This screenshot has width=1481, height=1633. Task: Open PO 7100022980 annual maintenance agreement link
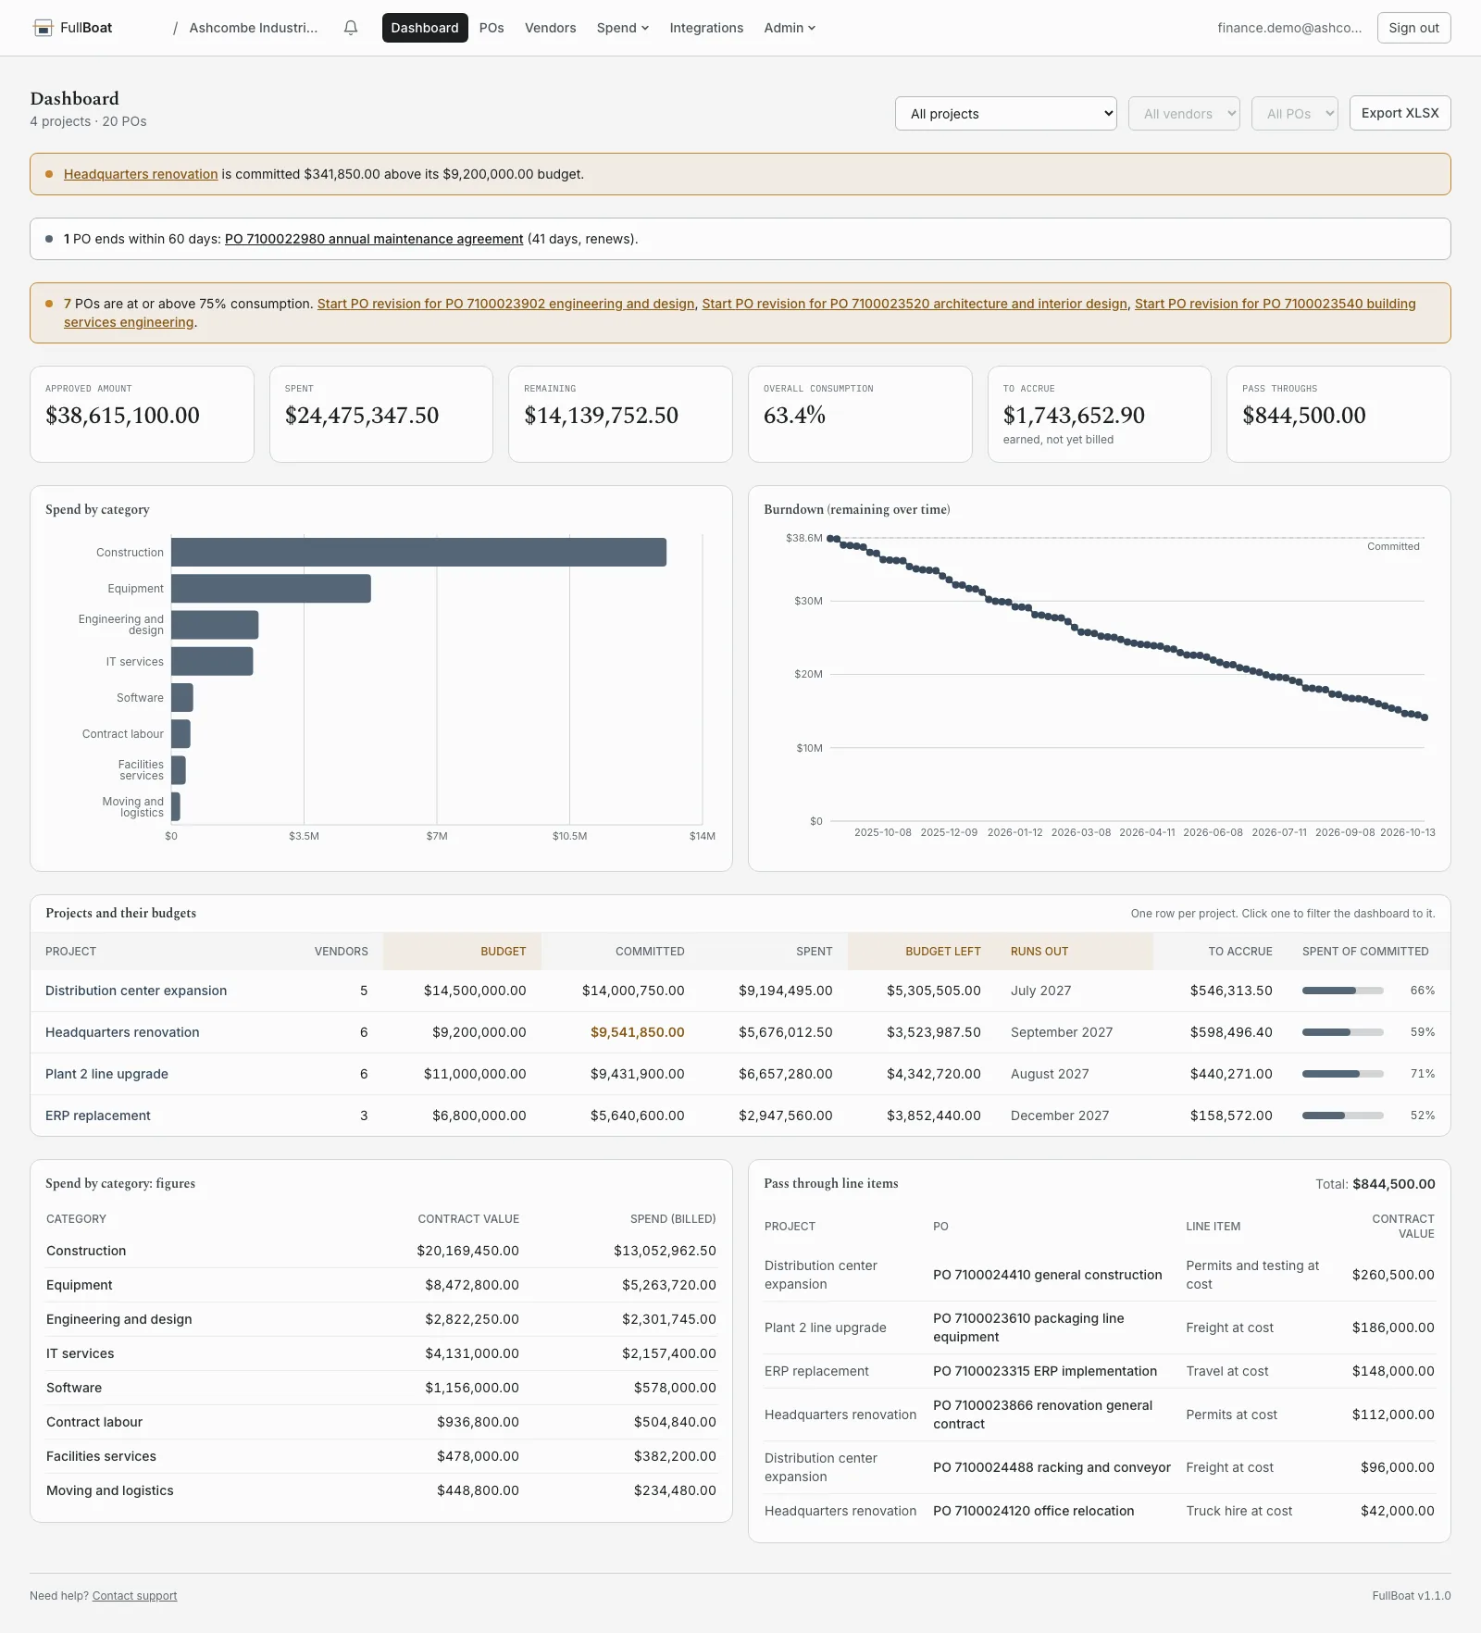(x=374, y=239)
